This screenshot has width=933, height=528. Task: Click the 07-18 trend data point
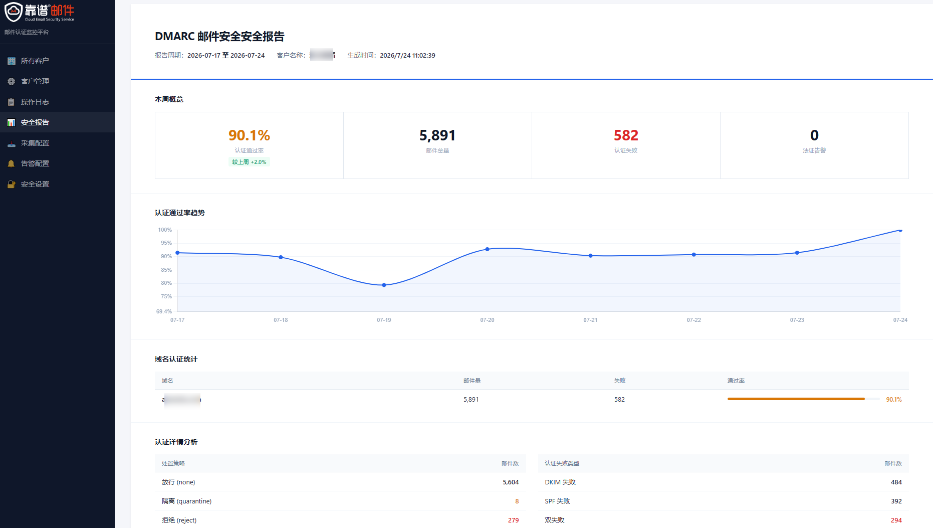click(281, 257)
